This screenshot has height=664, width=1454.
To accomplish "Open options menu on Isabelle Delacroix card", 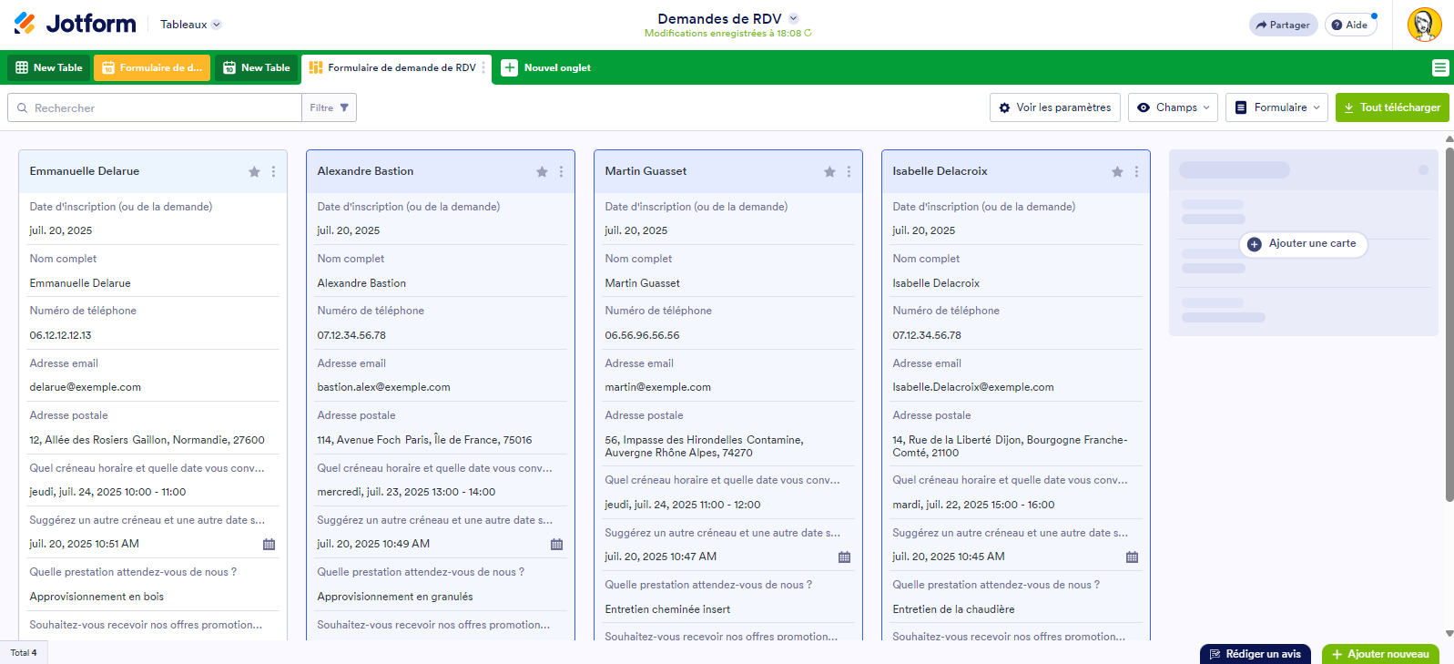I will point(1136,172).
